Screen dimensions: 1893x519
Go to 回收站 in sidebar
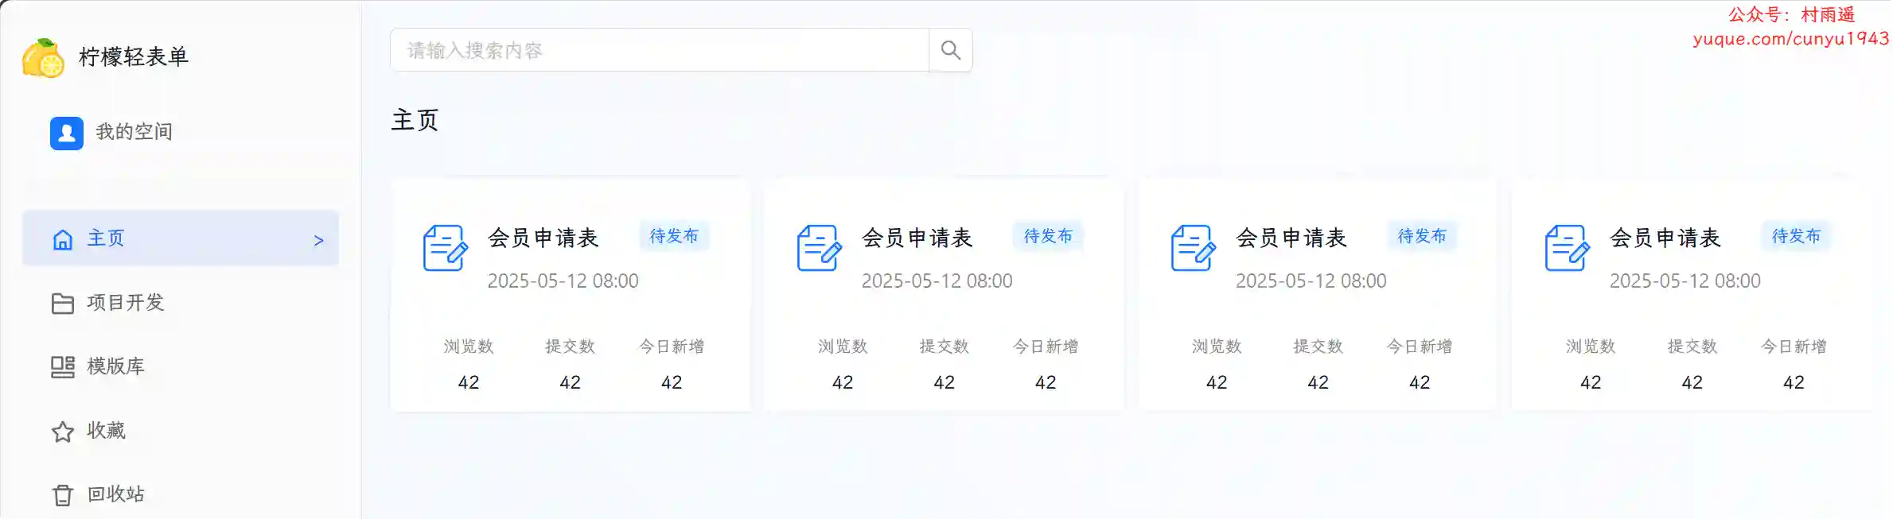(115, 494)
